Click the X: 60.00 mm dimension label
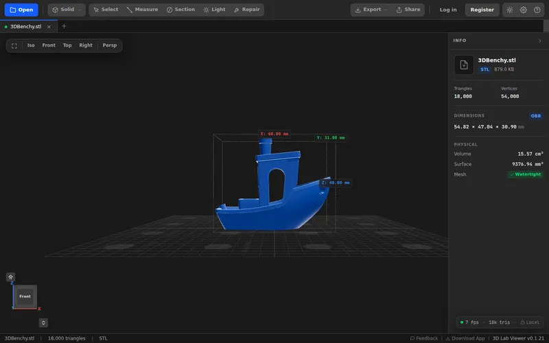Viewport: 549px width, 343px height. click(x=274, y=134)
